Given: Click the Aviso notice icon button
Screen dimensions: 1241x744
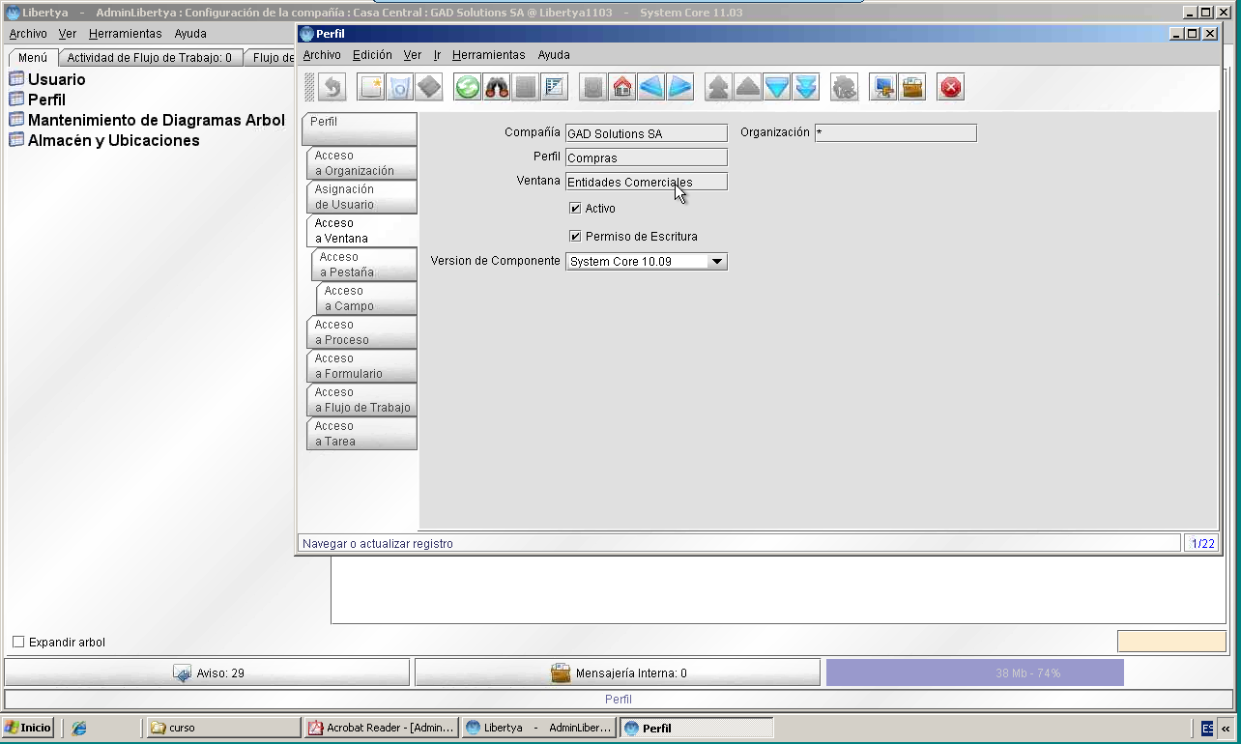Looking at the screenshot, I should [x=182, y=673].
